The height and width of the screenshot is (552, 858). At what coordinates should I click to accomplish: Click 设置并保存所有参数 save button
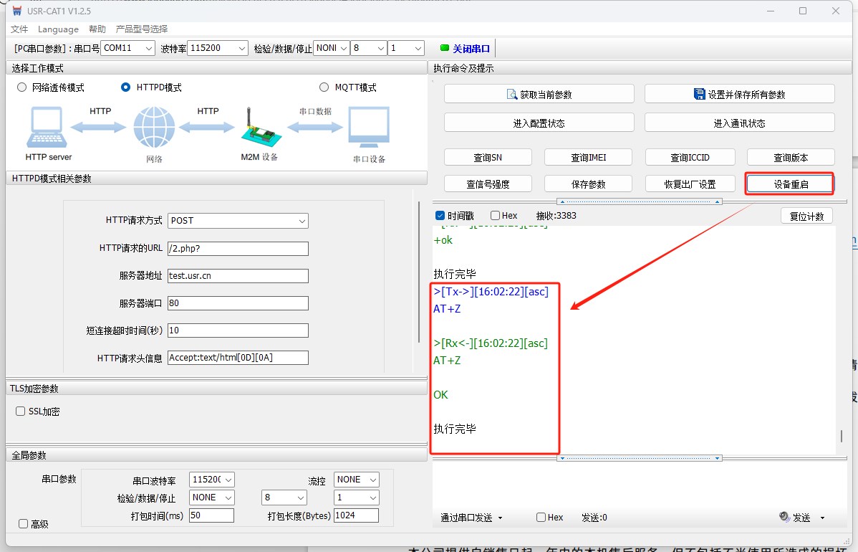[x=739, y=94]
